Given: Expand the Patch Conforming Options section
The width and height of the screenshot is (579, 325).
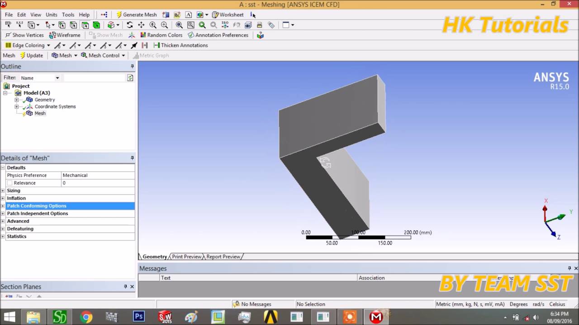Looking at the screenshot, I should pyautogui.click(x=3, y=206).
